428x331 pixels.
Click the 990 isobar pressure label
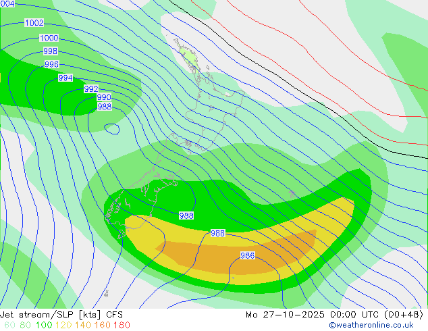104,97
